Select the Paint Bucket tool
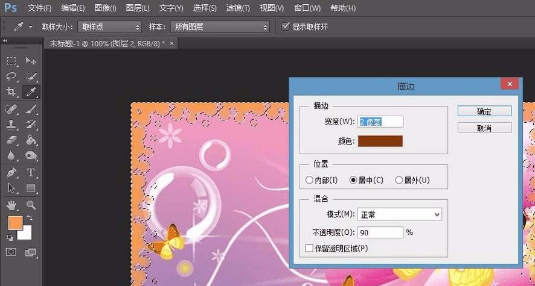The width and height of the screenshot is (535, 286). [31, 140]
